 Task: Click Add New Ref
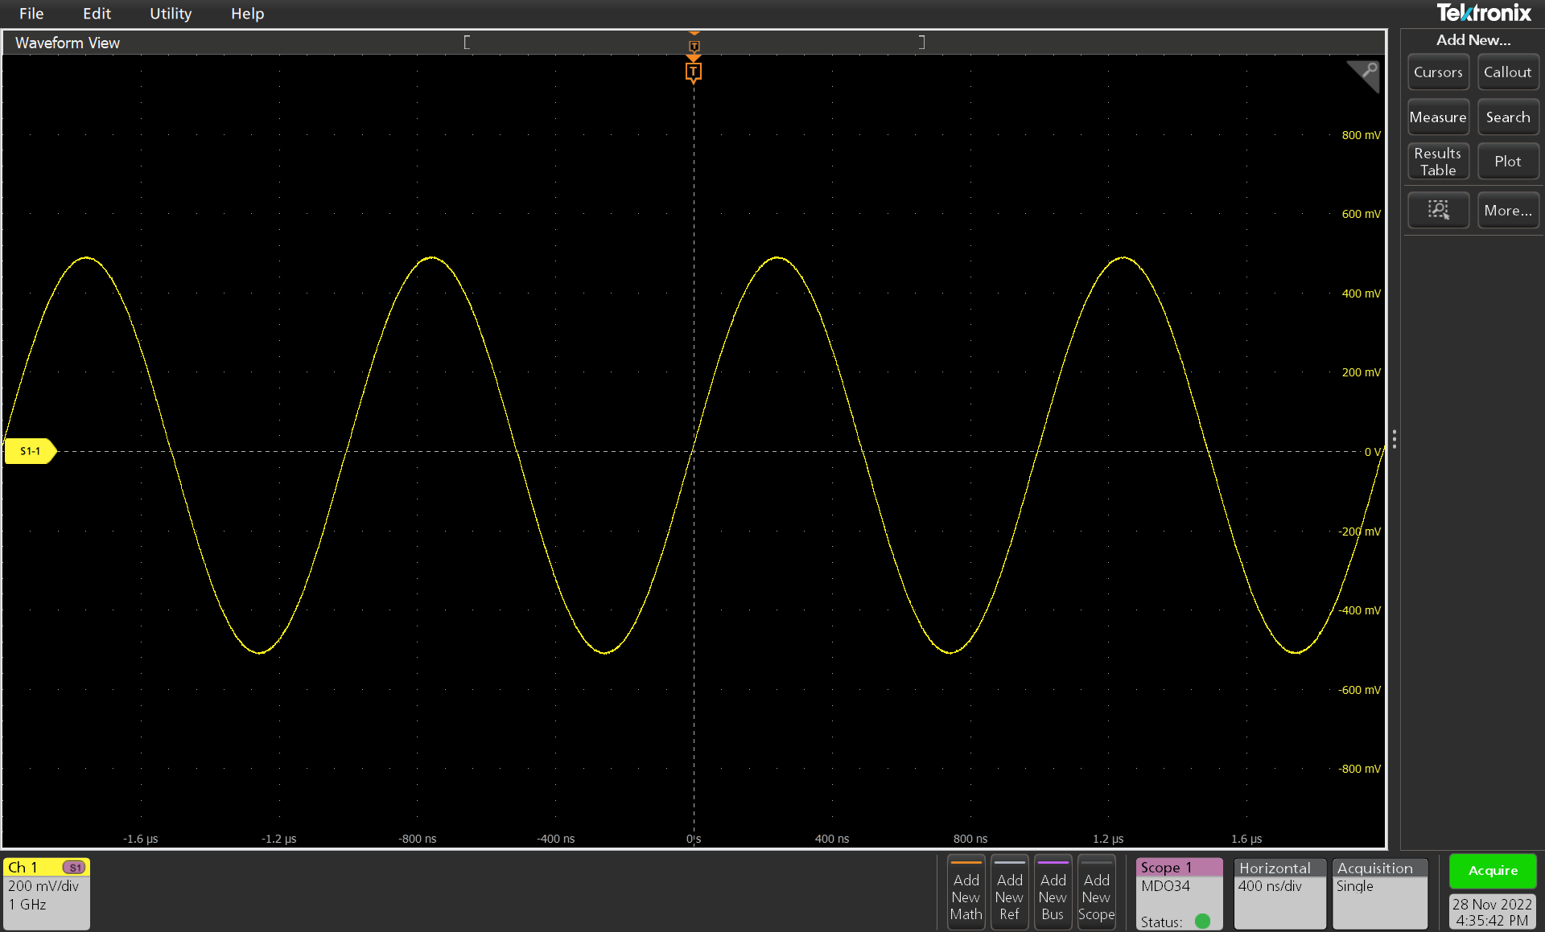[x=1009, y=893]
